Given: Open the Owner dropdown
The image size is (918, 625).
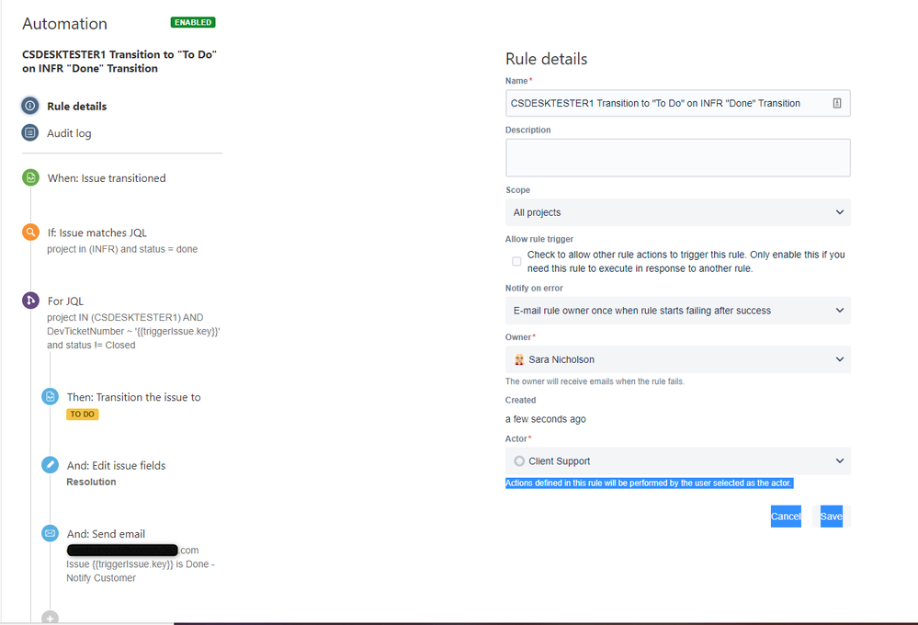Looking at the screenshot, I should tap(678, 359).
